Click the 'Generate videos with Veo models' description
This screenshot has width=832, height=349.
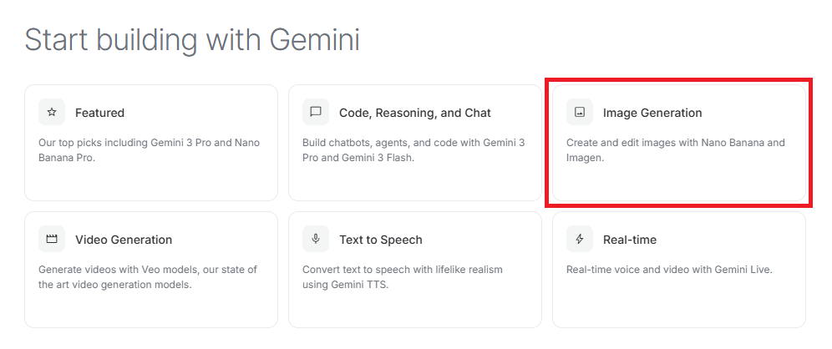pyautogui.click(x=147, y=277)
